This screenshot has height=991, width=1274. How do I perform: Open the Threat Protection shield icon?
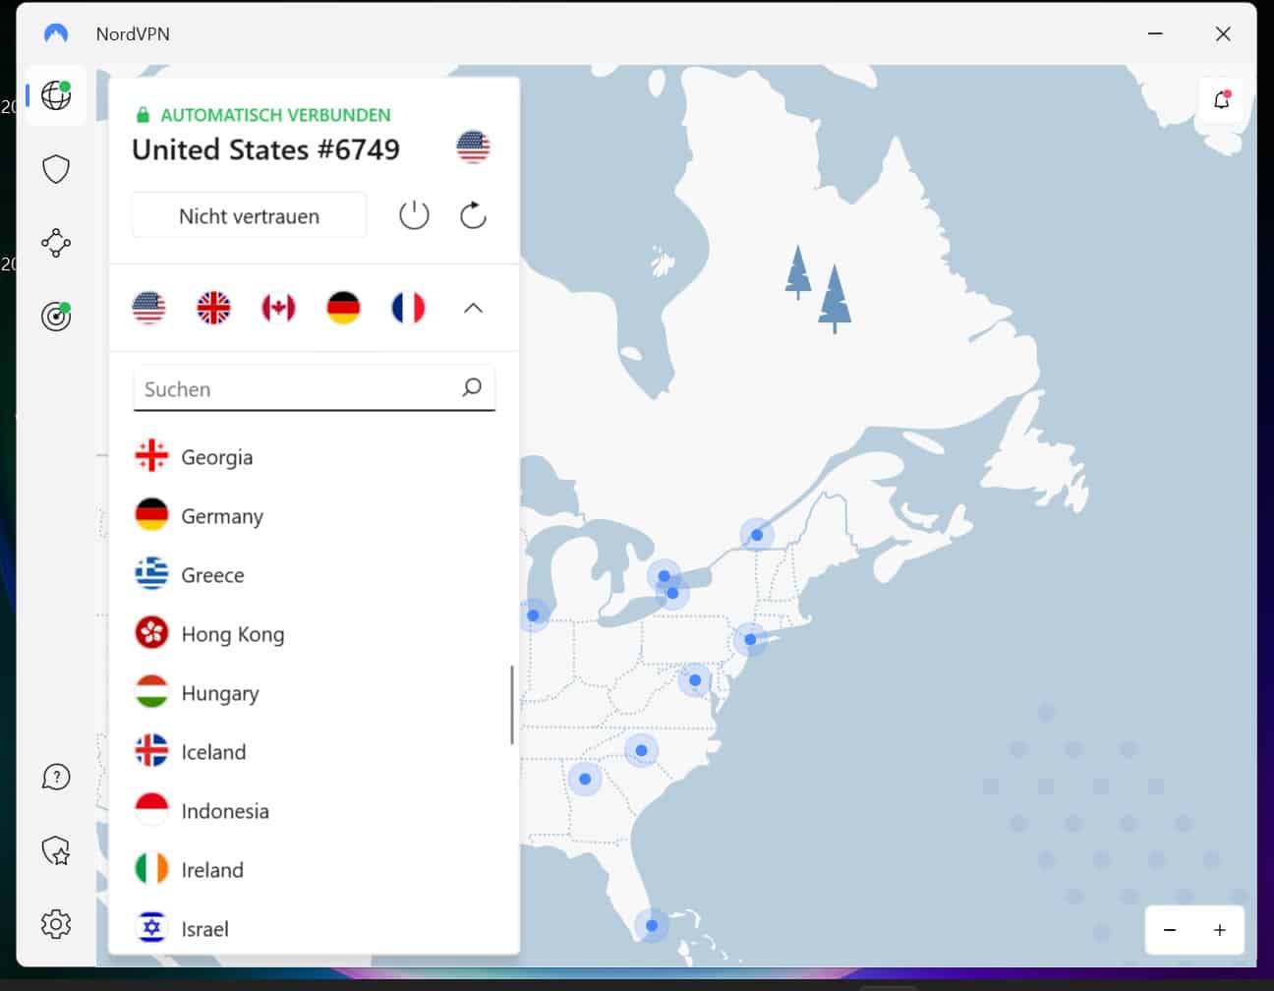56,169
